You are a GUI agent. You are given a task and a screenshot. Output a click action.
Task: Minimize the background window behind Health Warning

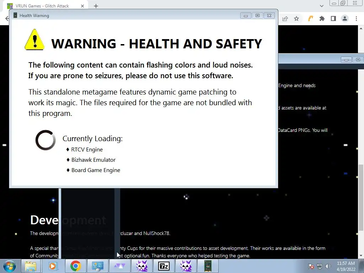click(346, 60)
